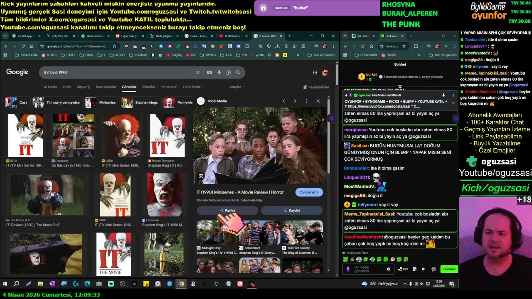
Task: Open the Kick chat shop icon
Action: point(414,269)
